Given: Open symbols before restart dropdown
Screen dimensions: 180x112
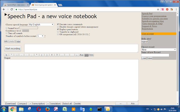Looking at the screenshot, I should tap(40, 36).
